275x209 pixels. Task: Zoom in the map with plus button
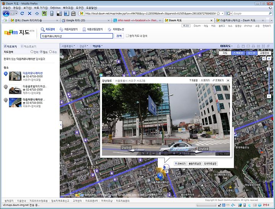pos(269,59)
